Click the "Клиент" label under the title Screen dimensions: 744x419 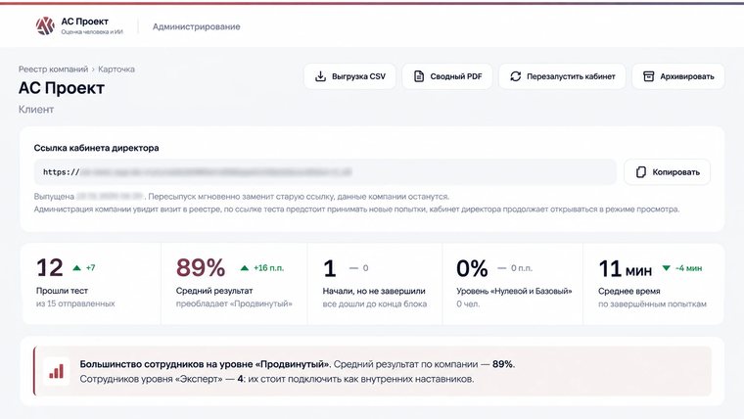pos(36,109)
